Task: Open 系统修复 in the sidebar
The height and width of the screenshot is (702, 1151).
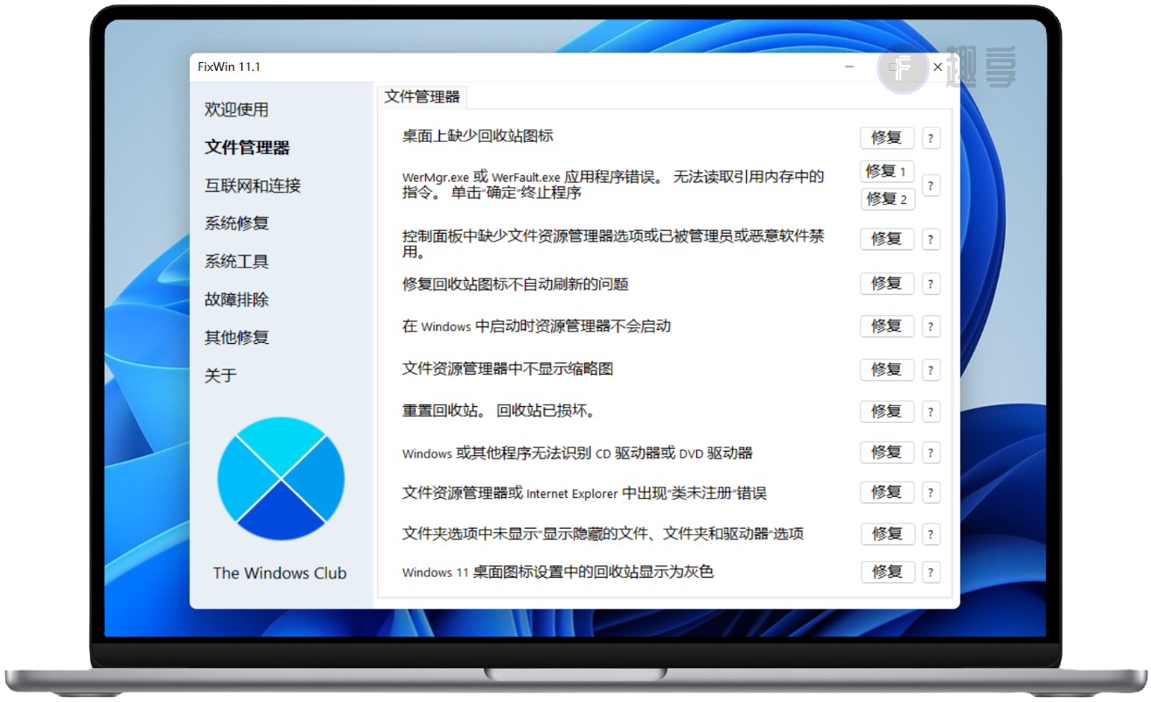Action: [236, 223]
